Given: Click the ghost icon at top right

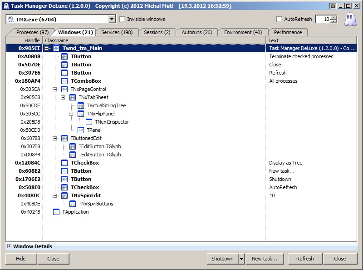Looking at the screenshot, I should [350, 20].
